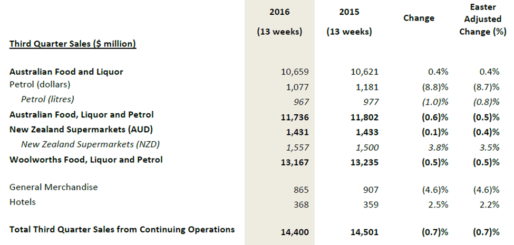Click the 3.8% change value
This screenshot has width=514, height=245.
coord(439,148)
